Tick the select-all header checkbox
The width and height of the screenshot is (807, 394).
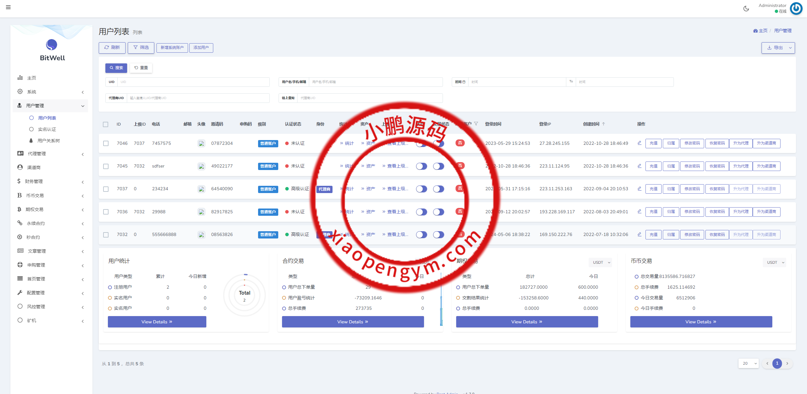(x=106, y=124)
